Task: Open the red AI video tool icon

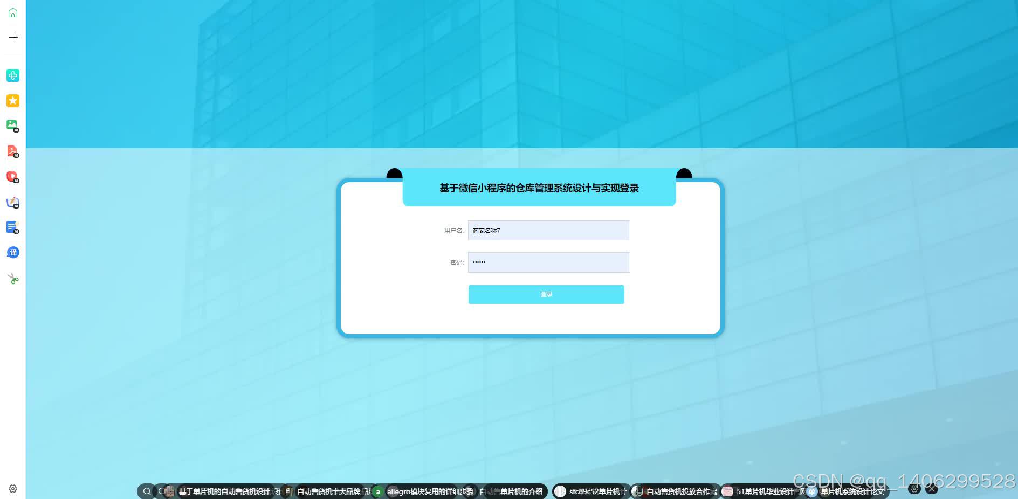Action: [x=13, y=177]
